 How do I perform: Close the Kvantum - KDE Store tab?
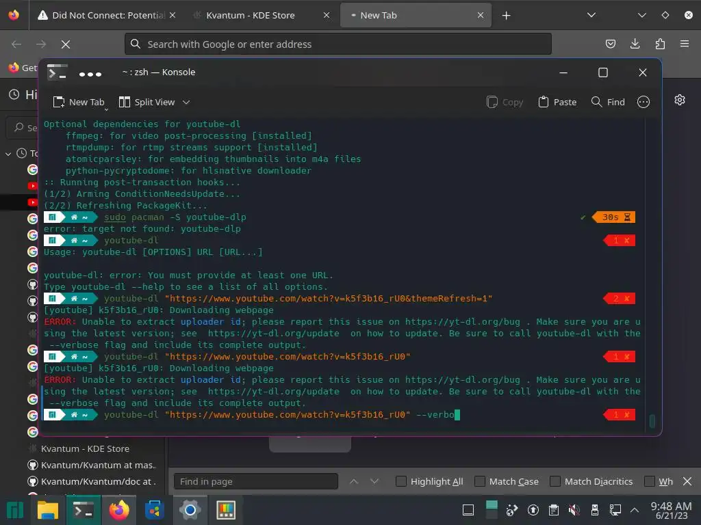point(327,15)
